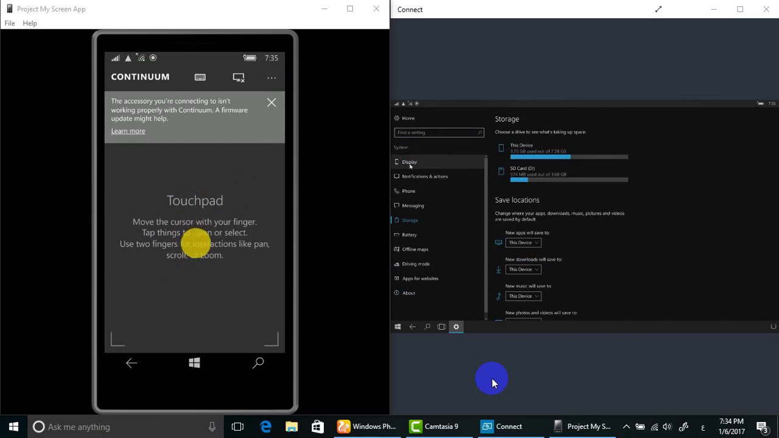Click the Save locations heading
The width and height of the screenshot is (779, 438).
click(517, 200)
